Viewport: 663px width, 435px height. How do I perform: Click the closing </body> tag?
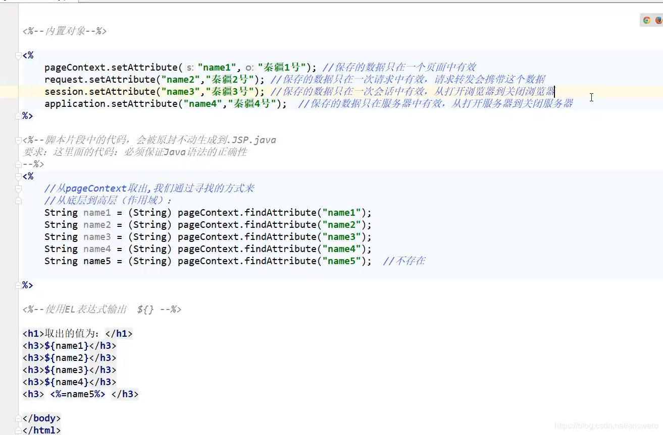tap(41, 418)
